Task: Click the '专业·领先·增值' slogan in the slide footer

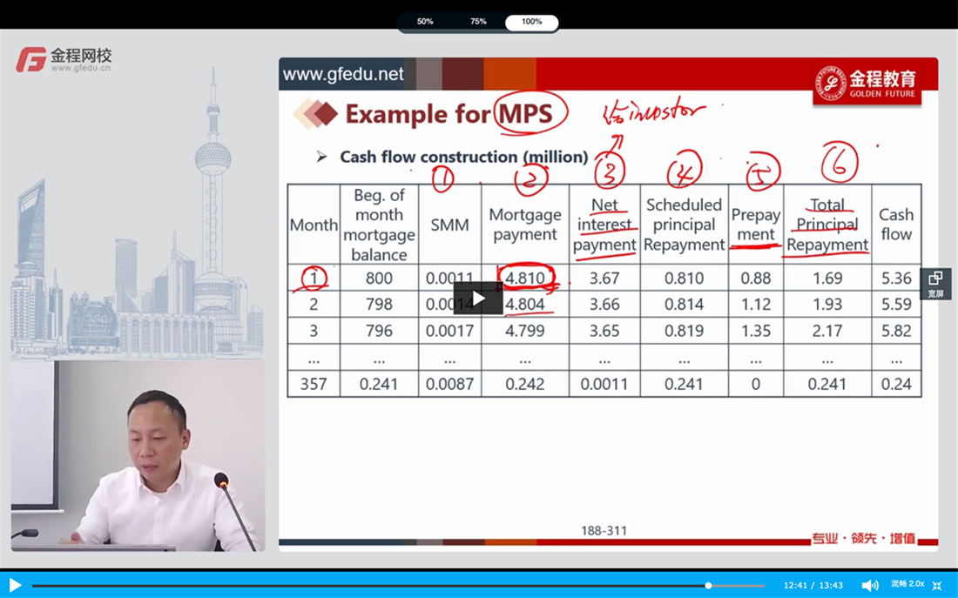Action: (864, 538)
